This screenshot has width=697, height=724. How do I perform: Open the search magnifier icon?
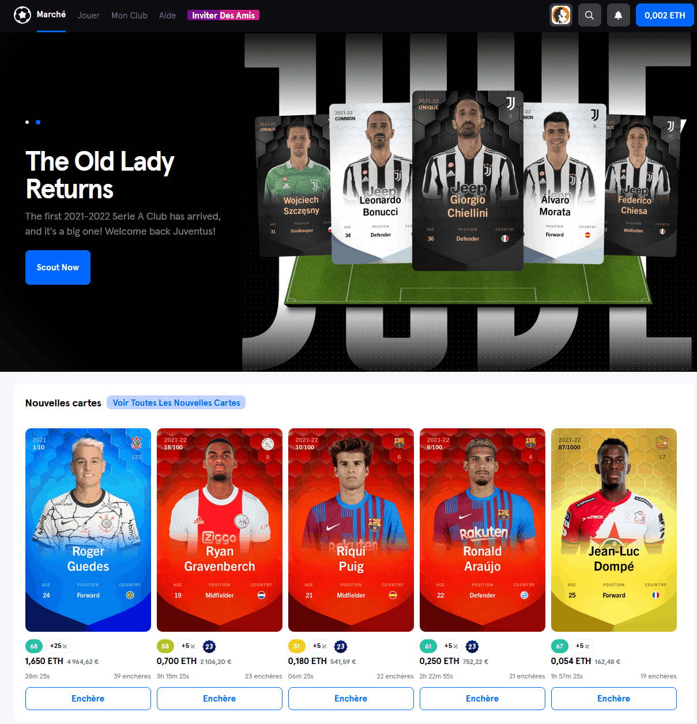[x=589, y=15]
